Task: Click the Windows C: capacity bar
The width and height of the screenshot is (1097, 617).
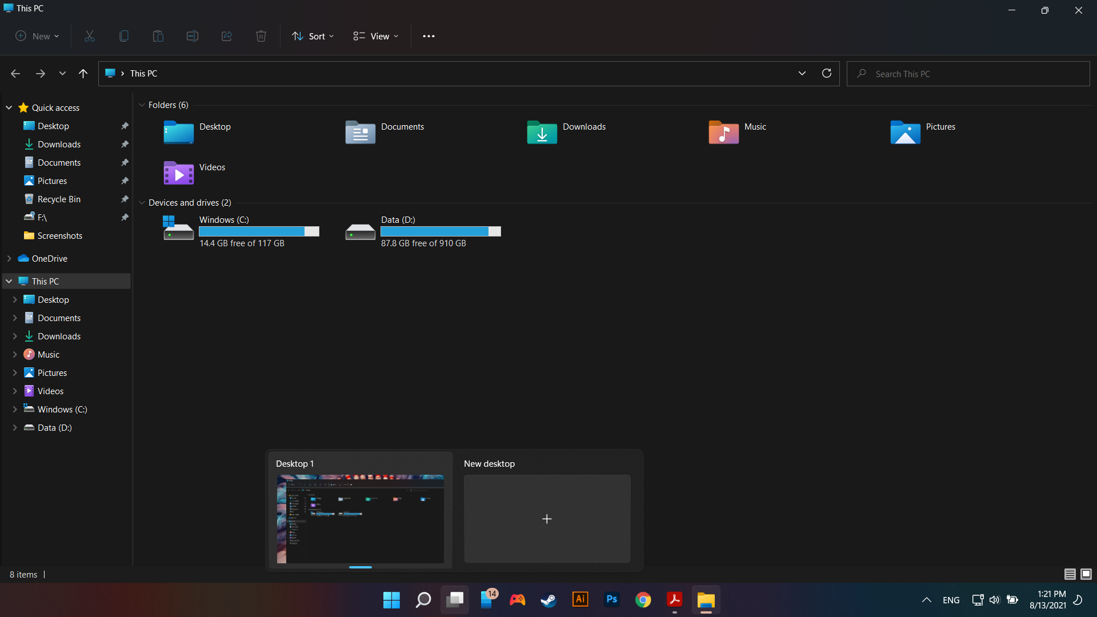Action: point(258,231)
